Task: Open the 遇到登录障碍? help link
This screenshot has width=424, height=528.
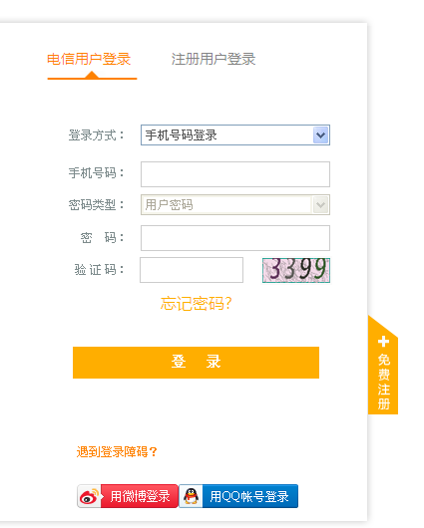Action: [117, 452]
